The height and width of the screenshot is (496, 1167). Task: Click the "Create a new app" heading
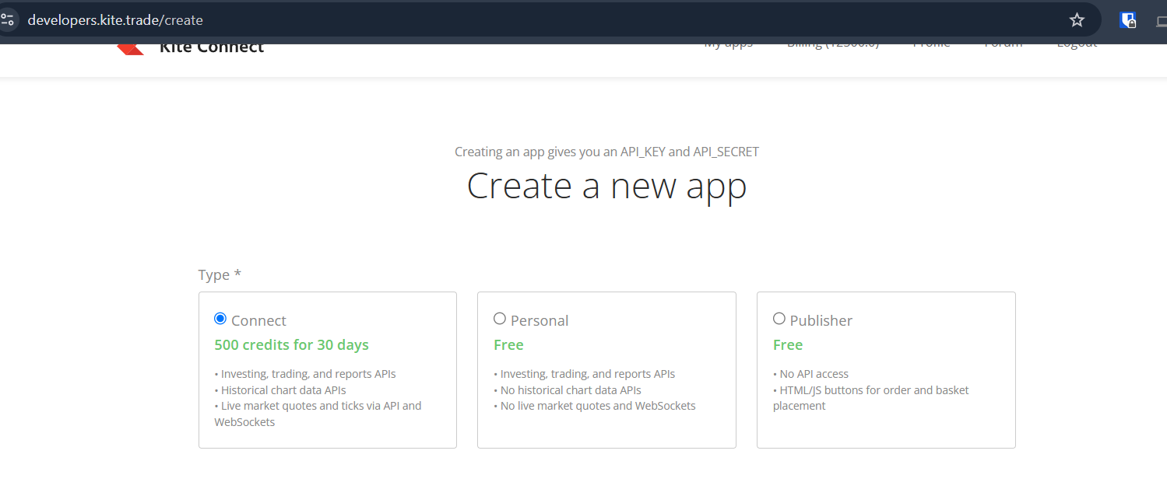(x=606, y=187)
